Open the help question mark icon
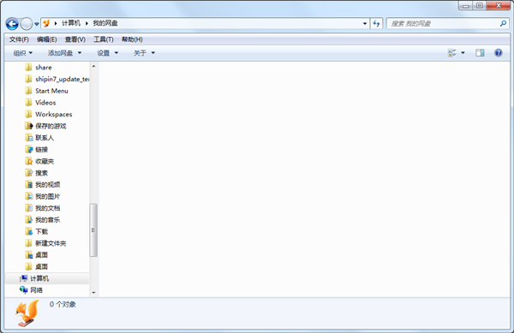The image size is (514, 333). point(499,53)
